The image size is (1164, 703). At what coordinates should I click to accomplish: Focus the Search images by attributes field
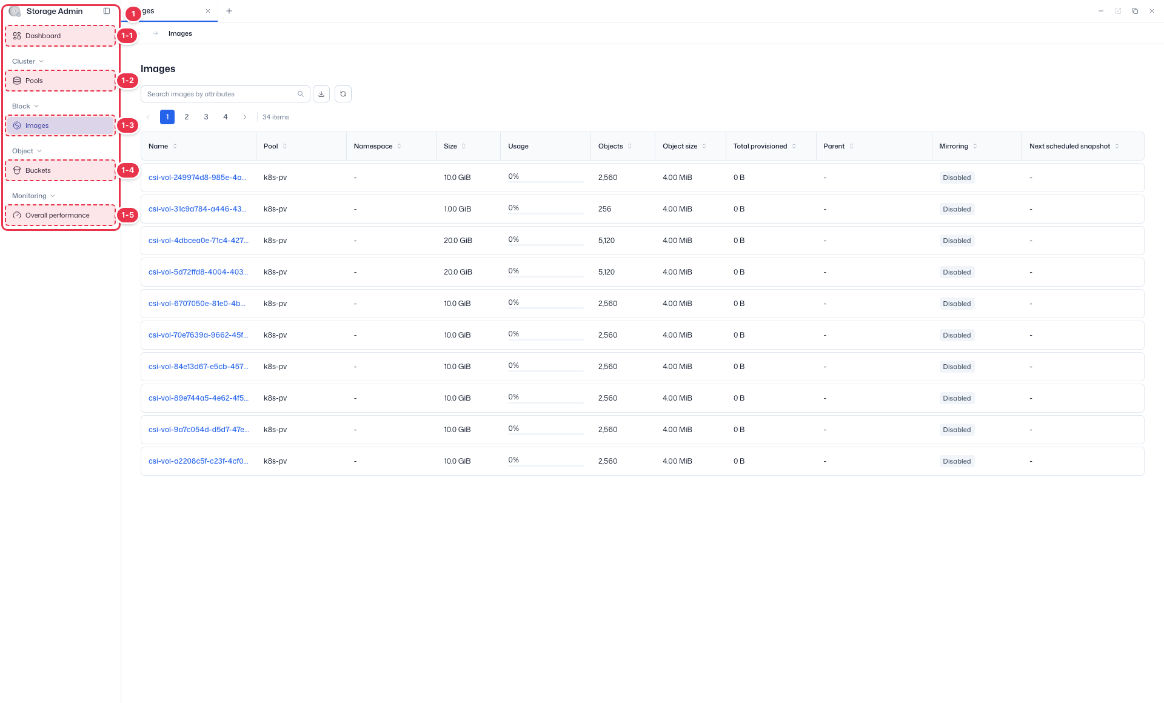(226, 94)
